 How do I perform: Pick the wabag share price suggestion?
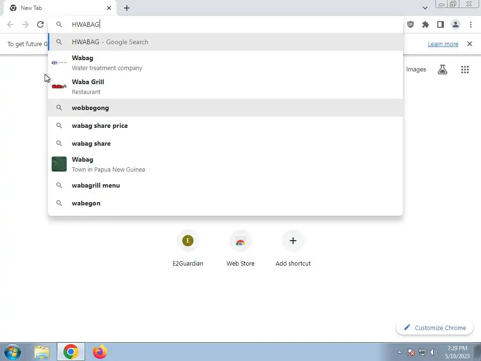pos(225,126)
